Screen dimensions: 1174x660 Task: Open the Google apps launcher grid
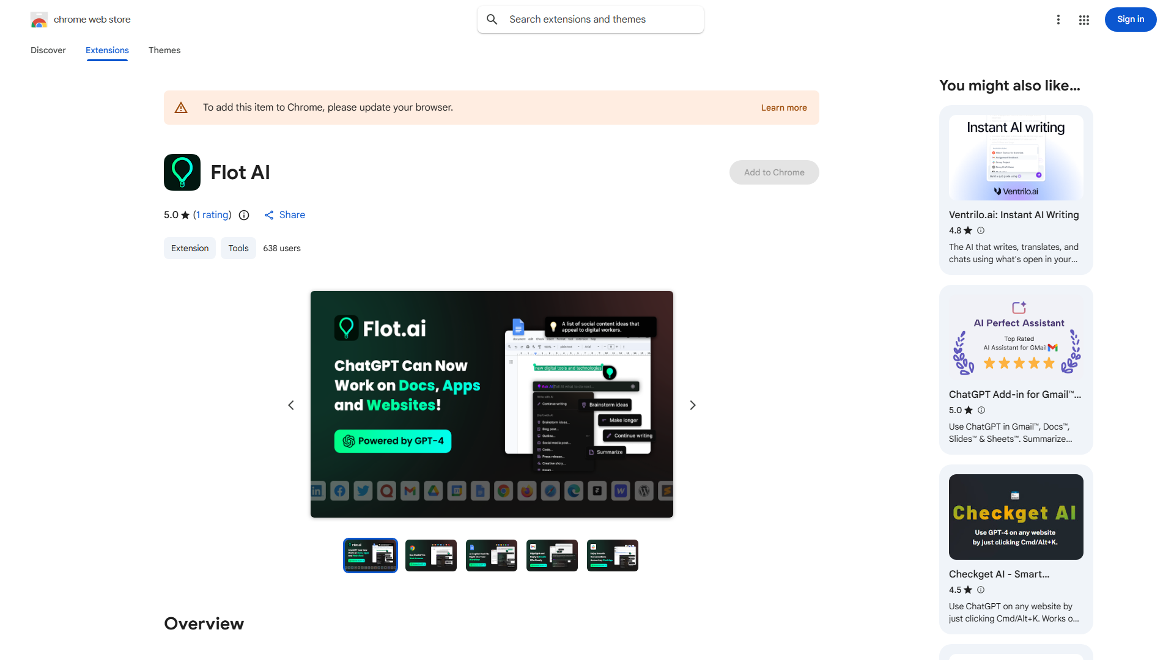(1084, 20)
